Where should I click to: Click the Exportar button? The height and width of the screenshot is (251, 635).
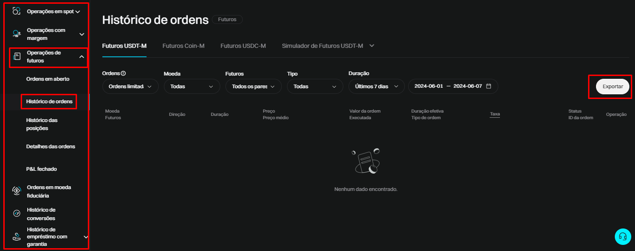(x=612, y=86)
